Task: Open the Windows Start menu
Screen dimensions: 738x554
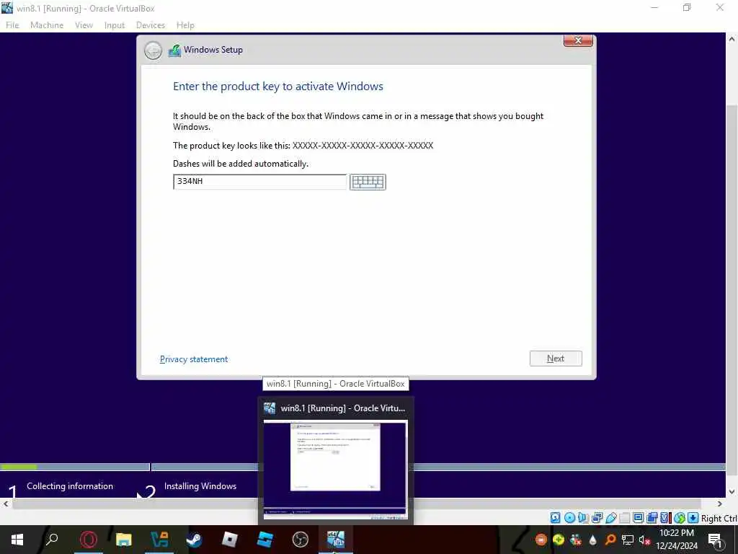Action: [17, 540]
